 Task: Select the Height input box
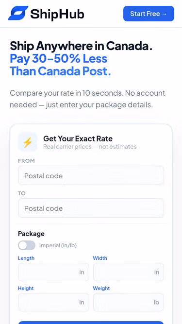(x=53, y=302)
